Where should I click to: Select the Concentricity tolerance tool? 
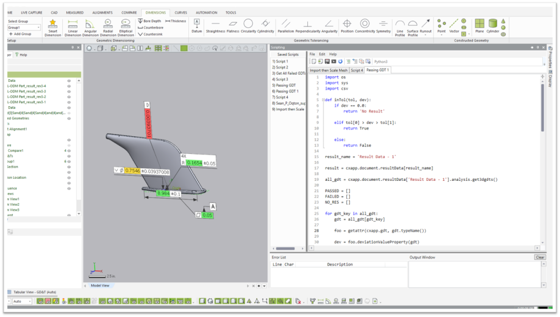click(365, 26)
